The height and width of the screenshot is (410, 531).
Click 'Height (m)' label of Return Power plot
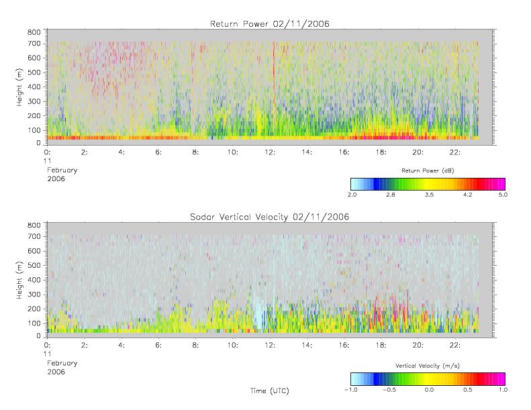[x=19, y=87]
